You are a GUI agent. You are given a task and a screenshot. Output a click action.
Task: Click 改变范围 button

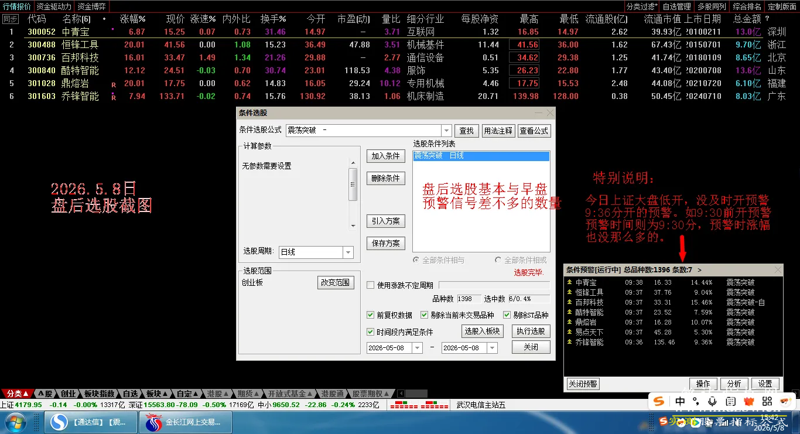click(336, 282)
